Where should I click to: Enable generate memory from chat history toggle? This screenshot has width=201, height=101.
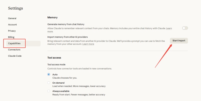pos(185,28)
